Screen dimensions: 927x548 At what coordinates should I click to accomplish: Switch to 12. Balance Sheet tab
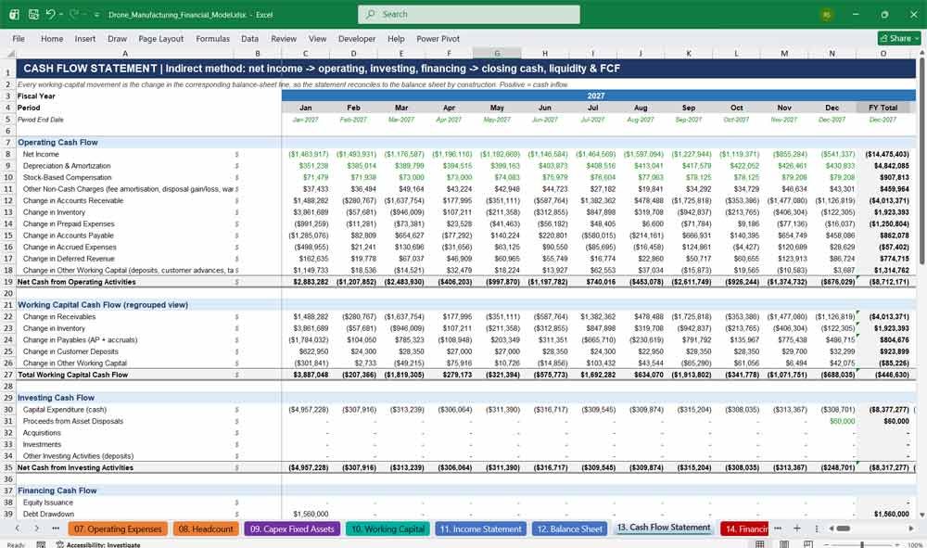[569, 529]
